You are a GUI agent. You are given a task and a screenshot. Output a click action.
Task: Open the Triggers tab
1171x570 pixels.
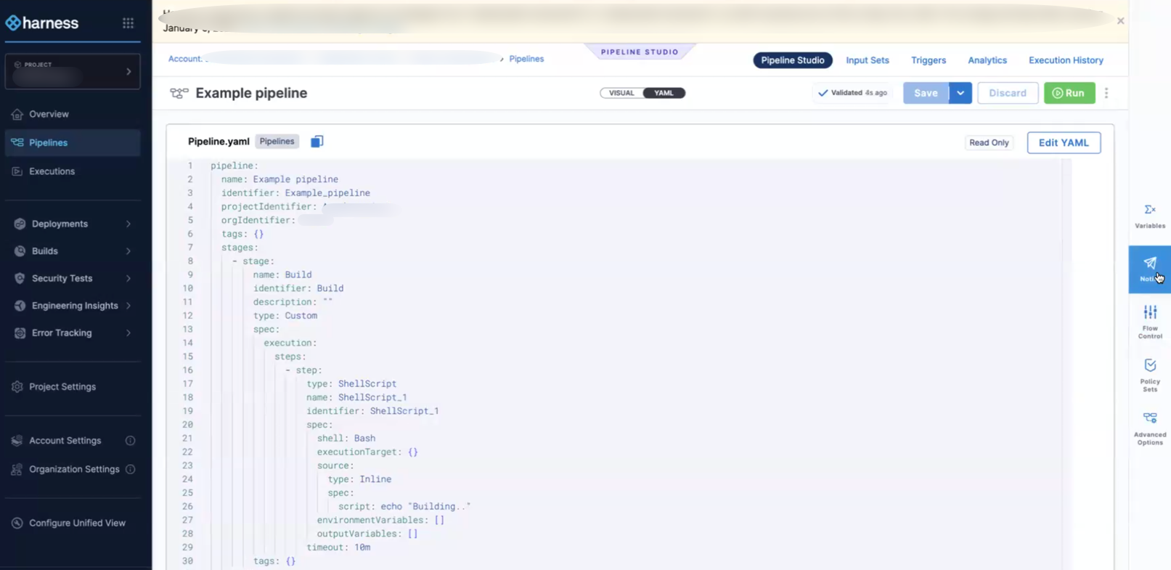pyautogui.click(x=929, y=60)
